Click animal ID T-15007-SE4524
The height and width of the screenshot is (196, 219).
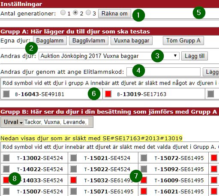pyautogui.click(x=40, y=192)
